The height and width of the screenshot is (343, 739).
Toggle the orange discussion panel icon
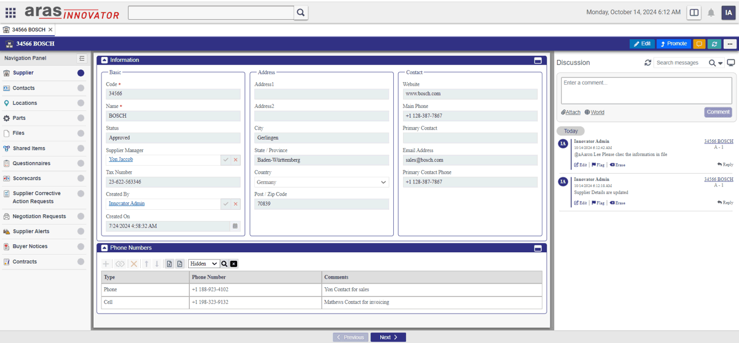699,44
